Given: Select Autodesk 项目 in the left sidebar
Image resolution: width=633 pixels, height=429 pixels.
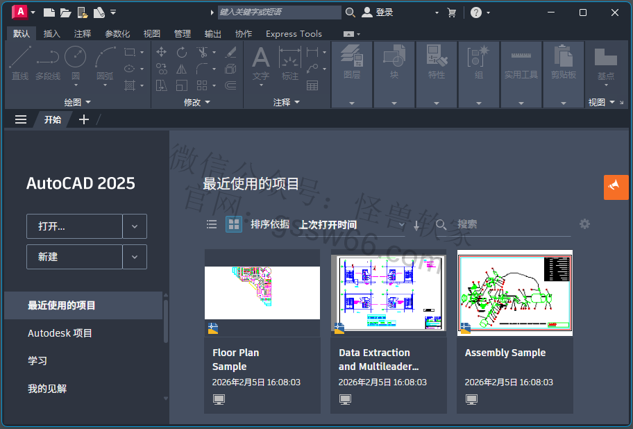Looking at the screenshot, I should pos(60,333).
